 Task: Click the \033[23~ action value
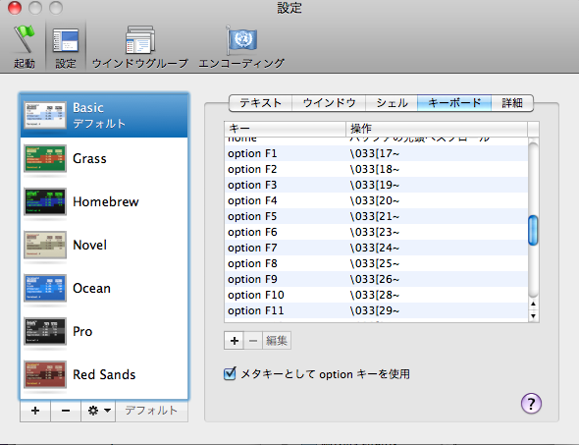click(375, 232)
